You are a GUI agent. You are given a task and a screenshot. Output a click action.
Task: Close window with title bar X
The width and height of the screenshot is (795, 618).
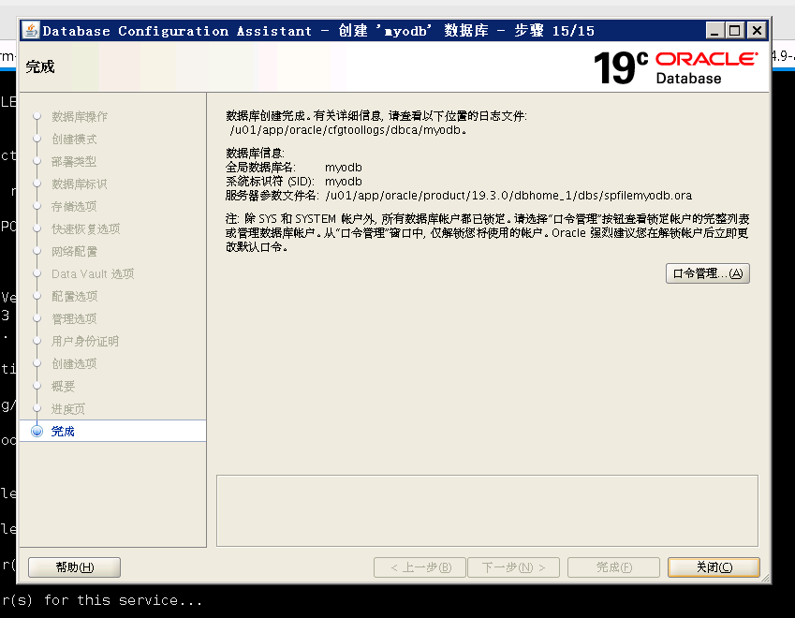(x=757, y=30)
